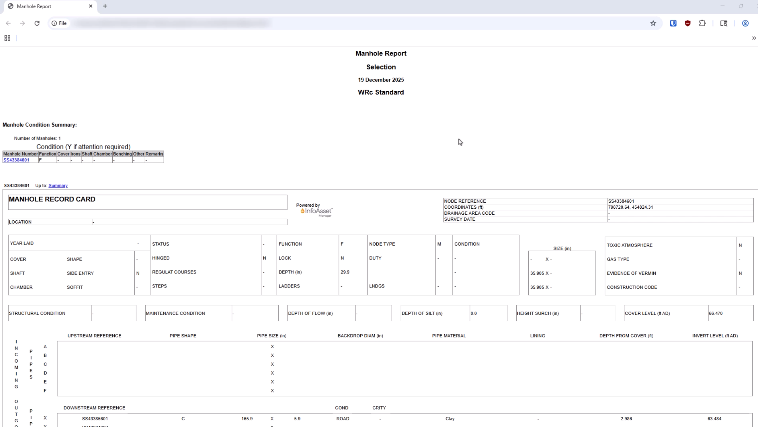This screenshot has height=427, width=758.
Task: Click the back navigation arrow
Action: [x=8, y=23]
